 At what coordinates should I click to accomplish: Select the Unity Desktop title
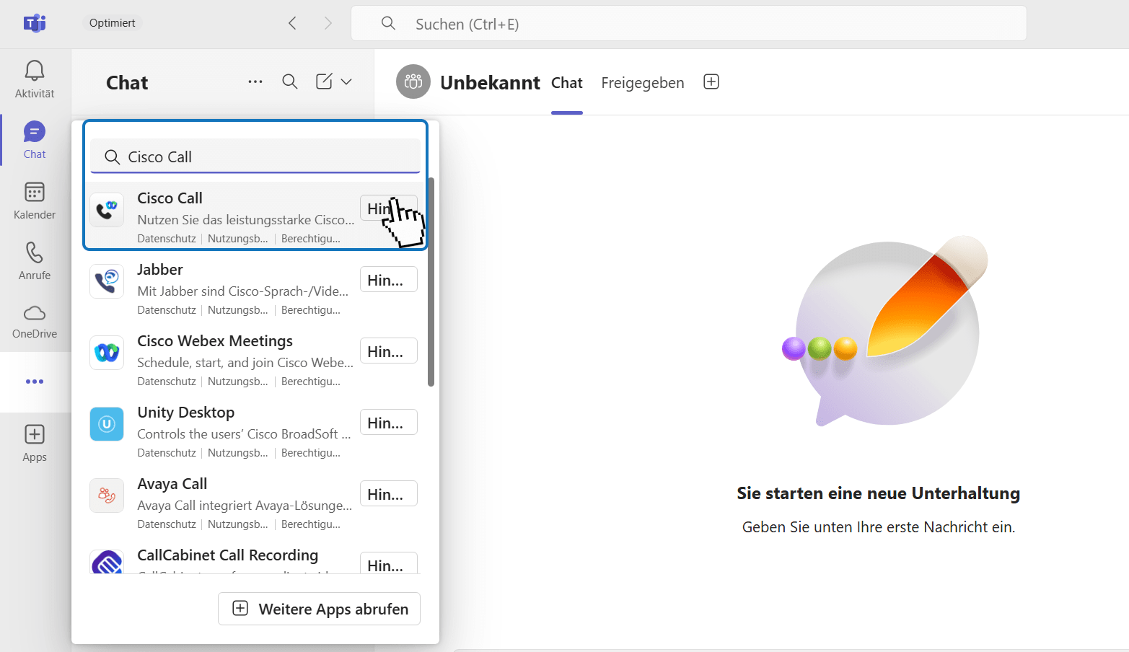tap(186, 413)
